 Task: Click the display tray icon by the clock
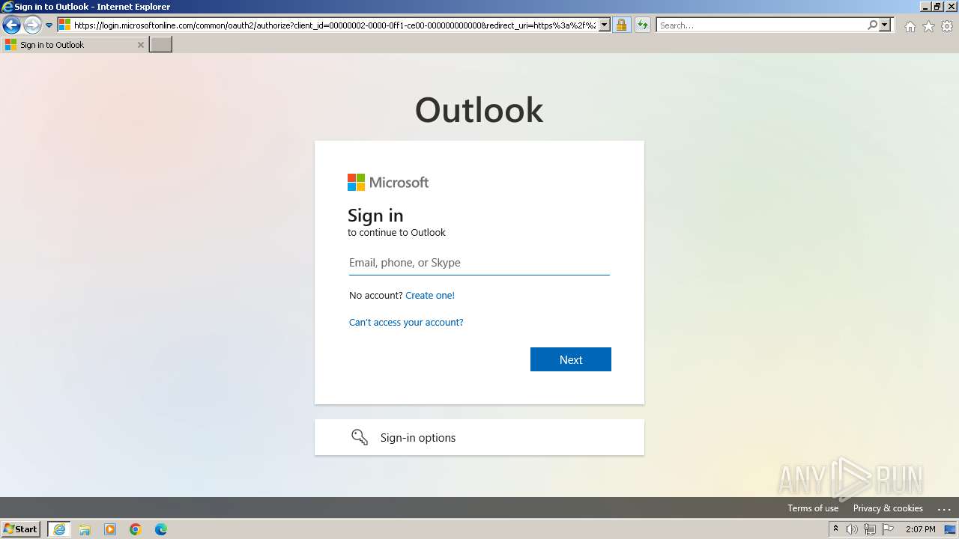[x=950, y=529]
